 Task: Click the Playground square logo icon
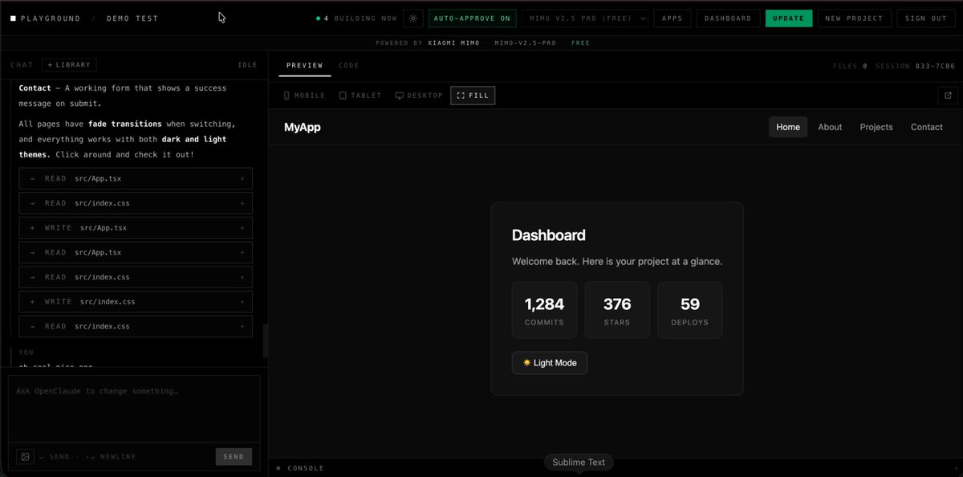pos(13,18)
